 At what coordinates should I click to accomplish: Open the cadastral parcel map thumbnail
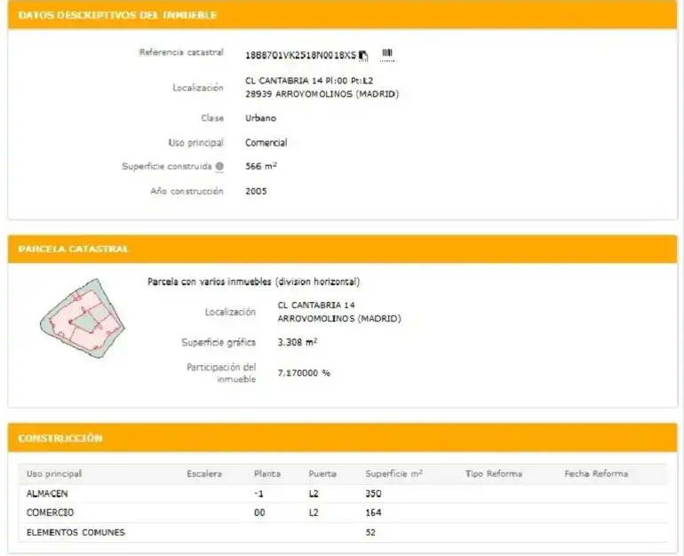pyautogui.click(x=83, y=318)
